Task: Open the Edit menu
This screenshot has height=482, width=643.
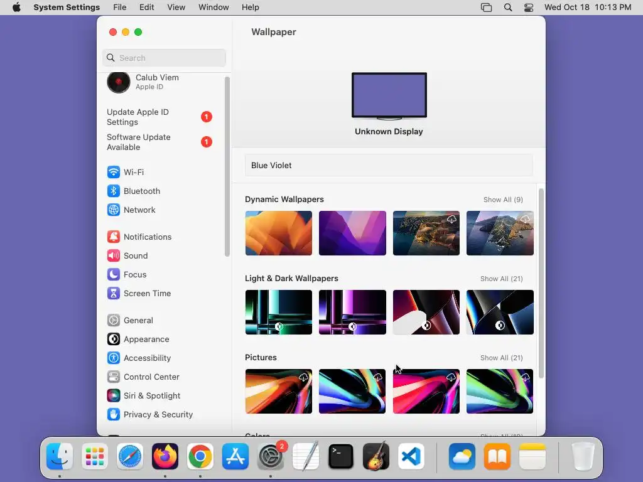Action: click(146, 8)
